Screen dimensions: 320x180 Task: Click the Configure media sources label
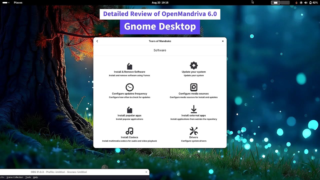click(194, 94)
